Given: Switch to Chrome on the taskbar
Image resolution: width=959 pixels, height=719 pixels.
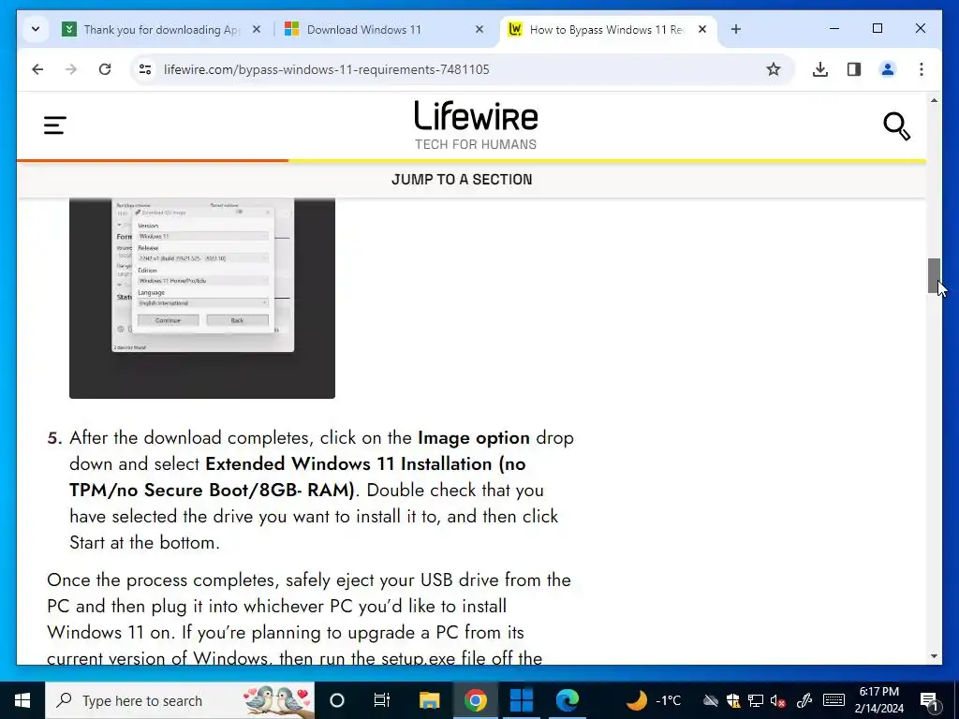Looking at the screenshot, I should point(475,700).
